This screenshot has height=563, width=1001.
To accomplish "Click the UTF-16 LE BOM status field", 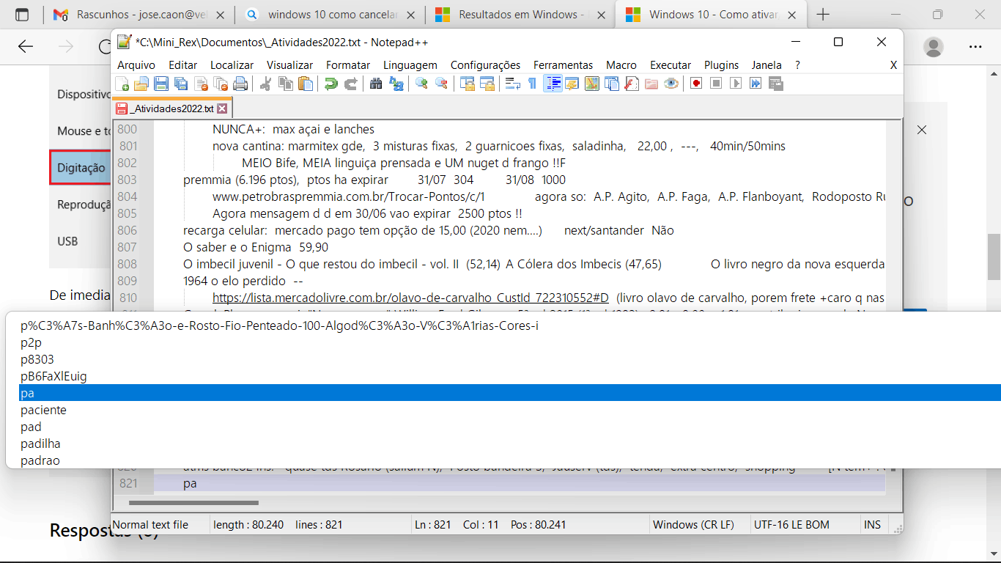I will pos(804,525).
